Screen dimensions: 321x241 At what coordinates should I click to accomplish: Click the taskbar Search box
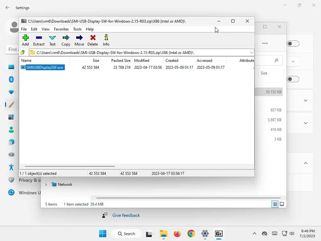(x=126, y=233)
